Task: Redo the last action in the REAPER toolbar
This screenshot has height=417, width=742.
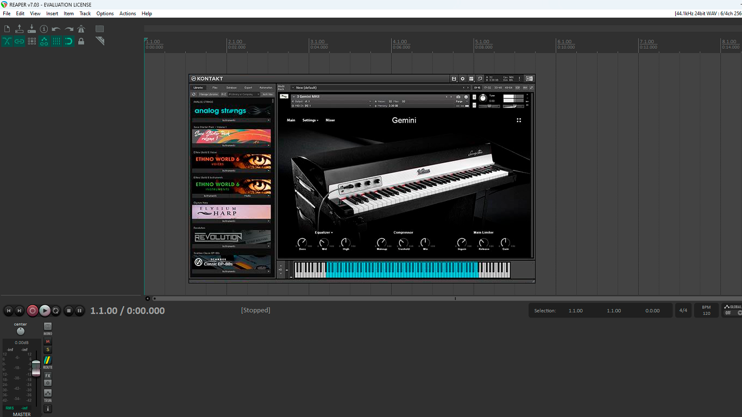Action: tap(69, 29)
